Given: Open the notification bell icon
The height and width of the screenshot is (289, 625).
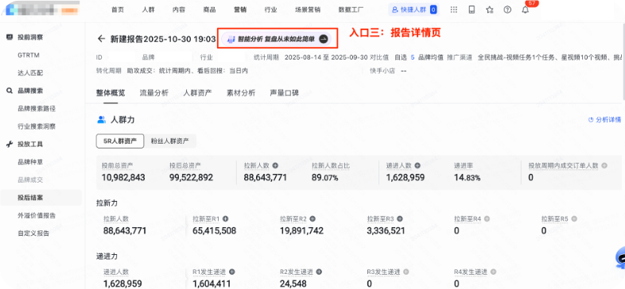Looking at the screenshot, I should (x=526, y=10).
